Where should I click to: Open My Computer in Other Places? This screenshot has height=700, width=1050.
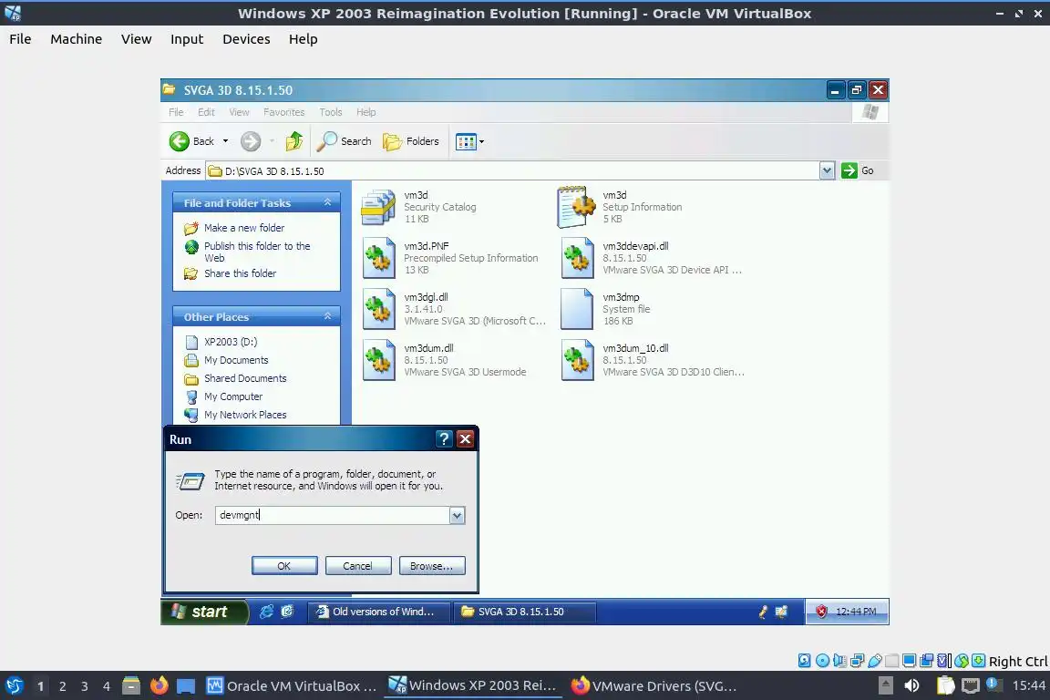tap(233, 396)
